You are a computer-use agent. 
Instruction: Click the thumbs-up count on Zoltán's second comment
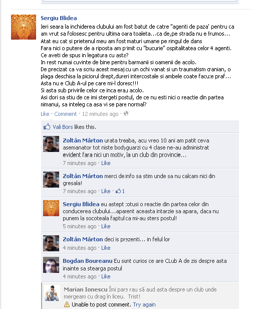point(120,191)
